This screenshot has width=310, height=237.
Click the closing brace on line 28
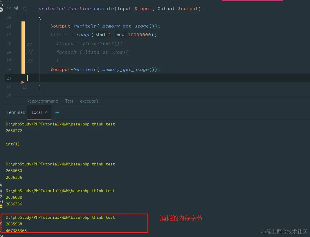coord(40,87)
